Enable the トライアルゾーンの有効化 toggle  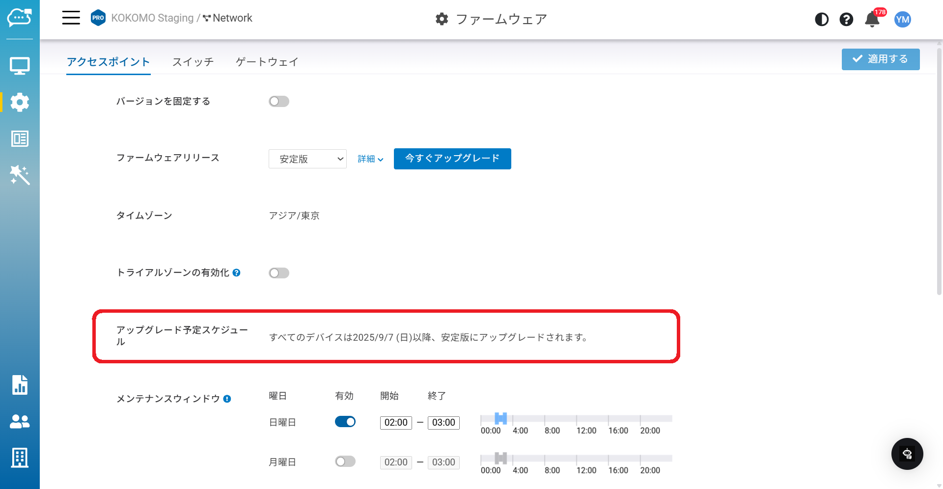(279, 273)
